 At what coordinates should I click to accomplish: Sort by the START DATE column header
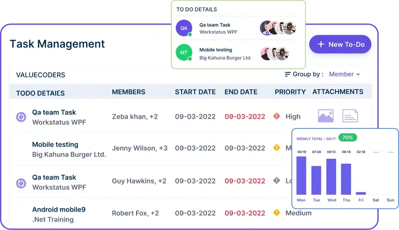click(x=195, y=92)
